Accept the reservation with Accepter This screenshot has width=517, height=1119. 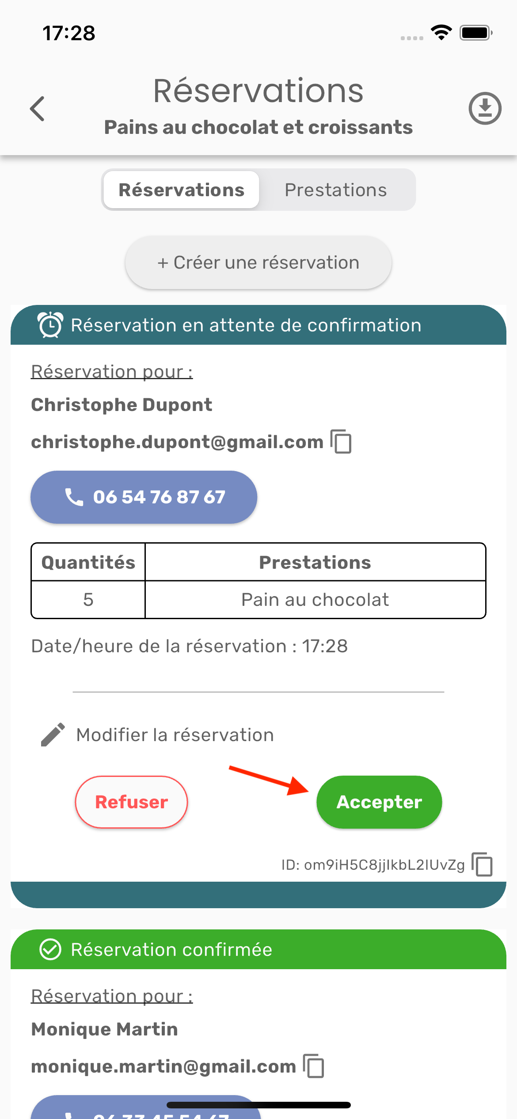379,802
